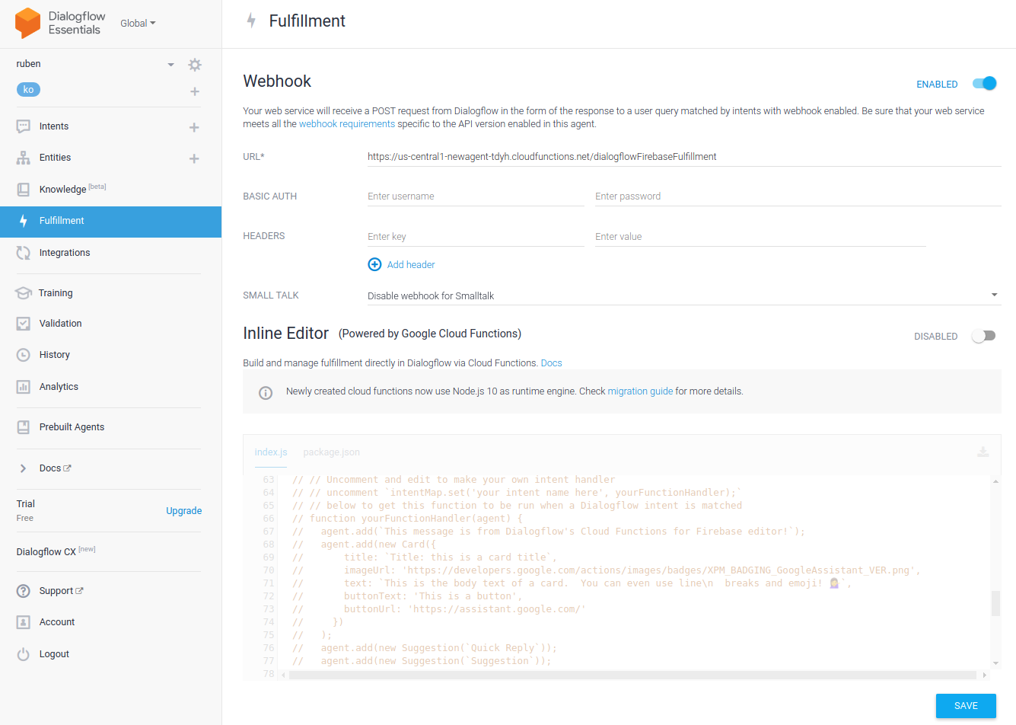Open Training page
The image size is (1016, 725).
pos(56,293)
